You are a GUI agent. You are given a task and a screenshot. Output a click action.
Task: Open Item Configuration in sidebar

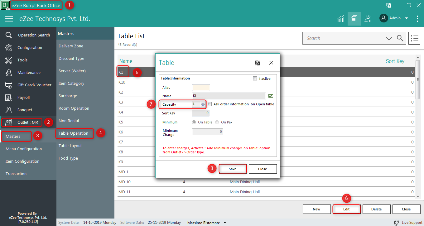click(x=28, y=161)
